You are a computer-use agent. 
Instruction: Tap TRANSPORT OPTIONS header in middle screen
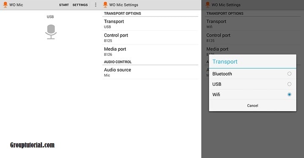(122, 14)
